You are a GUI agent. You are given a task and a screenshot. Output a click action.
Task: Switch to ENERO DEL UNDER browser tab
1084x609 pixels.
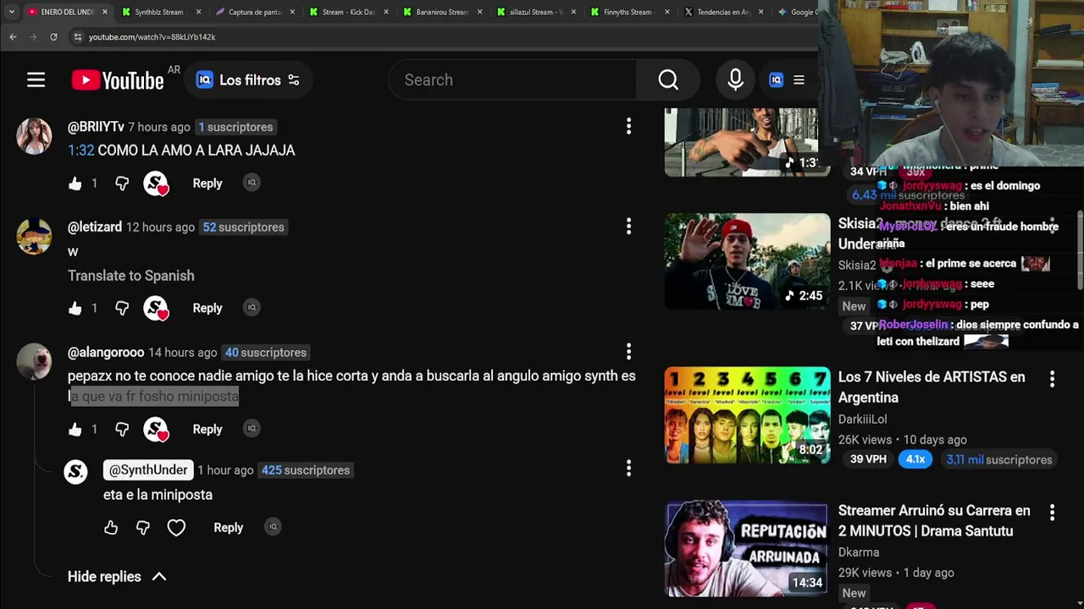pyautogui.click(x=68, y=12)
